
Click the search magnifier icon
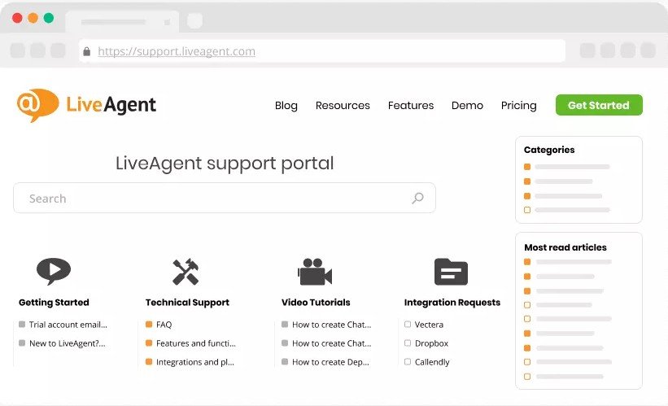[417, 198]
